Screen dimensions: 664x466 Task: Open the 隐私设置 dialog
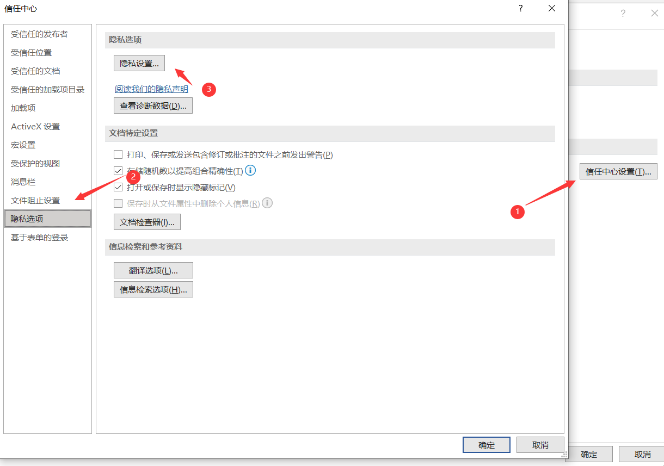coord(138,63)
